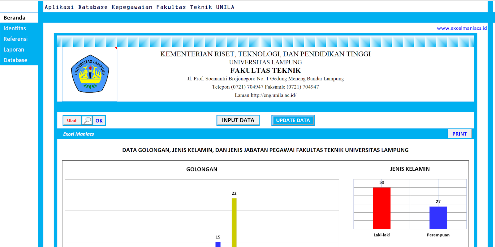Click the PRINT button

459,134
